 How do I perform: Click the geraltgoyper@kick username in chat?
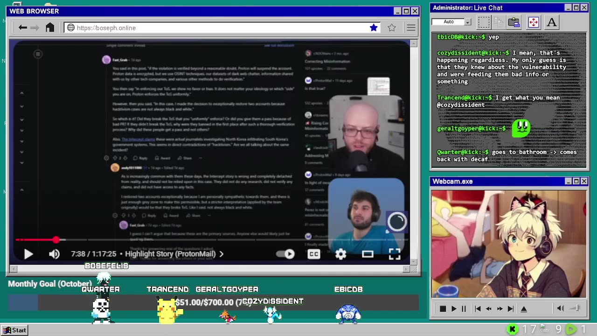point(471,128)
